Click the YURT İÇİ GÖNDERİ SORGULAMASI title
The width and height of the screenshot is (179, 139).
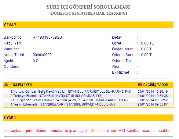[x=88, y=7]
